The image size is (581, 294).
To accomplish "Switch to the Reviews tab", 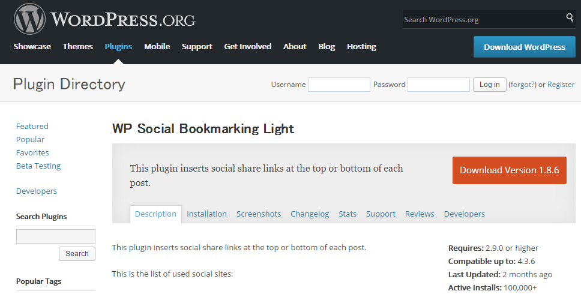I will [420, 214].
